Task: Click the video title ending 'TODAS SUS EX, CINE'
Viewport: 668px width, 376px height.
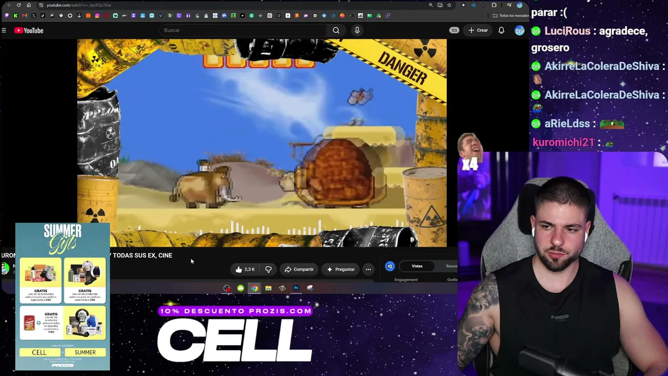Action: coord(87,255)
